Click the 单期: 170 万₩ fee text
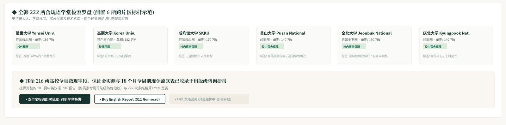Viewport: 506px width, 125px height. tap(207, 40)
